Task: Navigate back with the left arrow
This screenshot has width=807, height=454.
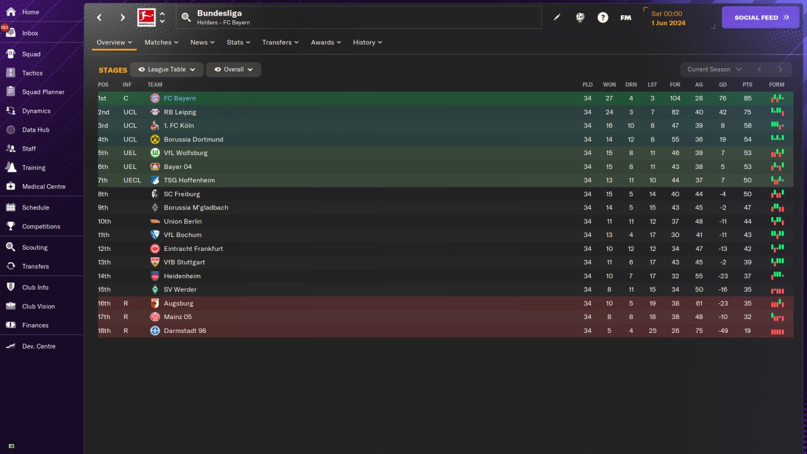Action: tap(99, 18)
